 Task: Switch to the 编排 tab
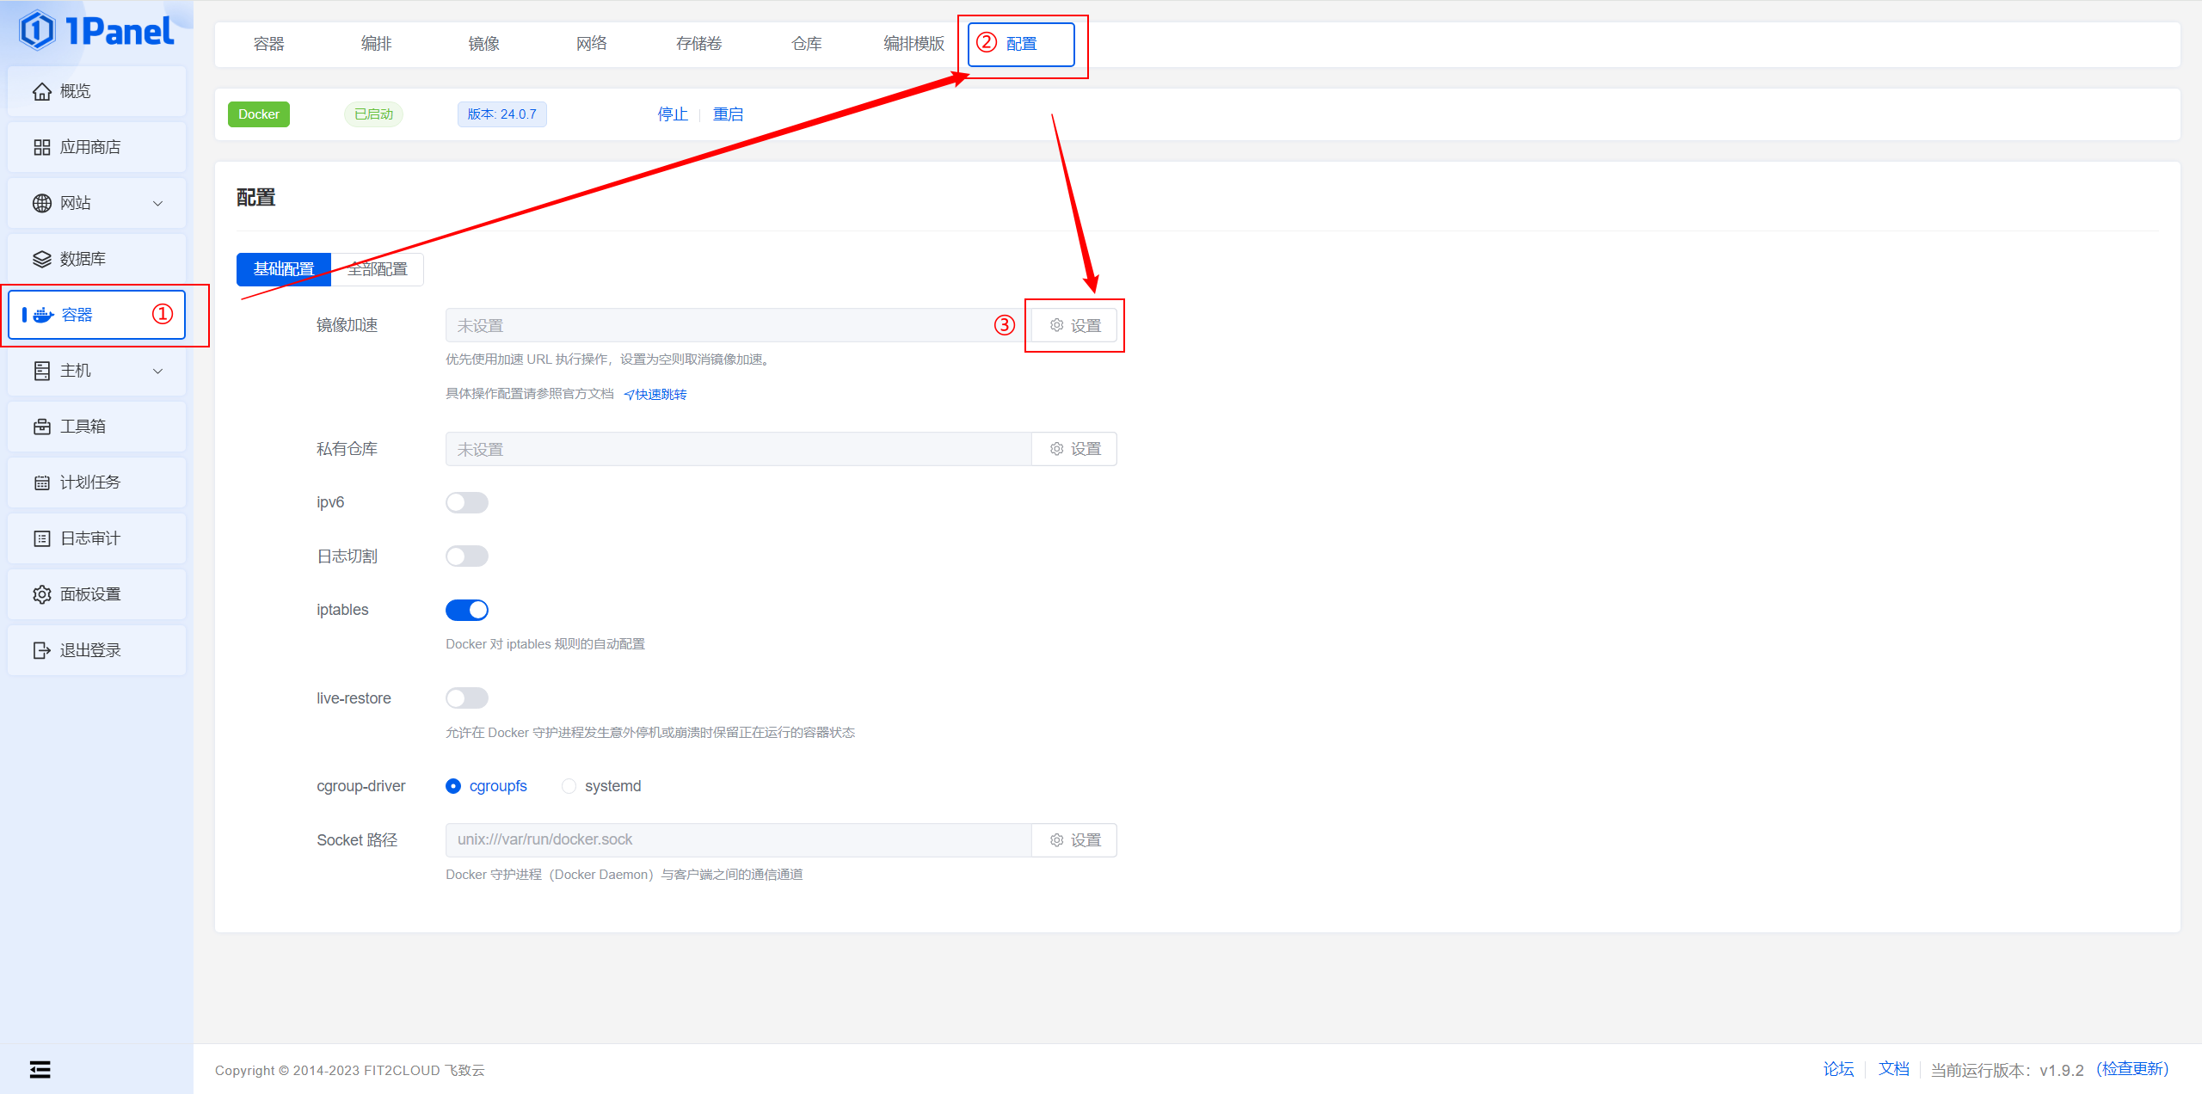[376, 44]
